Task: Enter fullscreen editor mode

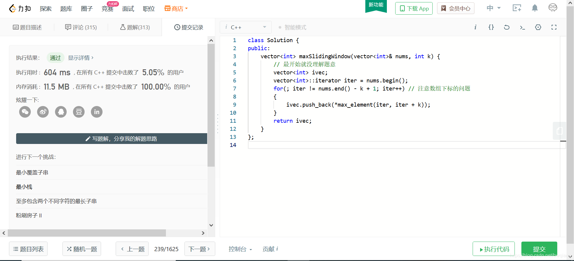Action: (554, 27)
